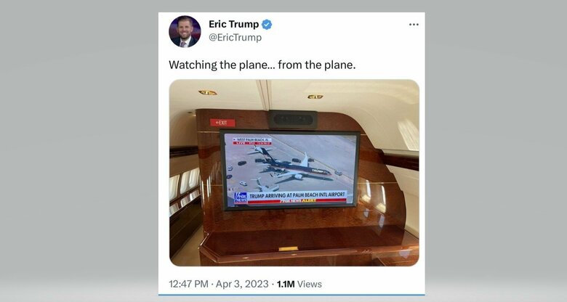
Task: Open the attached cabin photo
Action: point(294,172)
